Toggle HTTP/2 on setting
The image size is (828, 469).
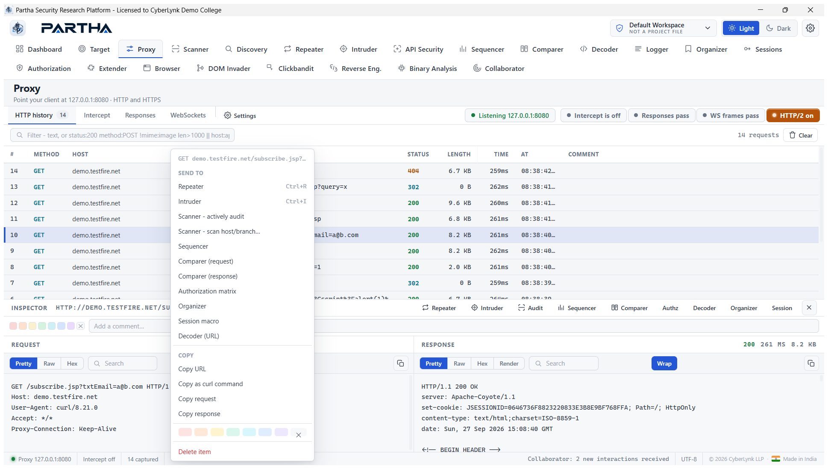coord(793,115)
